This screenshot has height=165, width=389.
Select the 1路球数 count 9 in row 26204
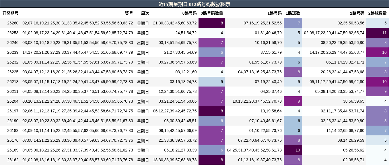click(x=293, y=101)
